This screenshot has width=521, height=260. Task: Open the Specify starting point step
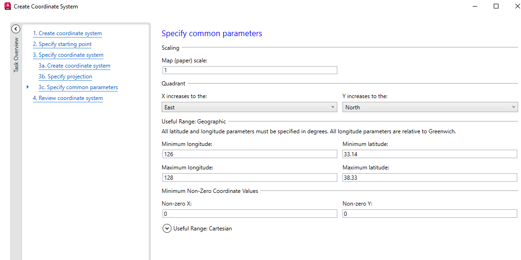point(62,44)
